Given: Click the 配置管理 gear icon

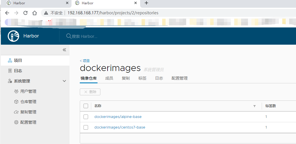Looking at the screenshot, I should [16, 122].
